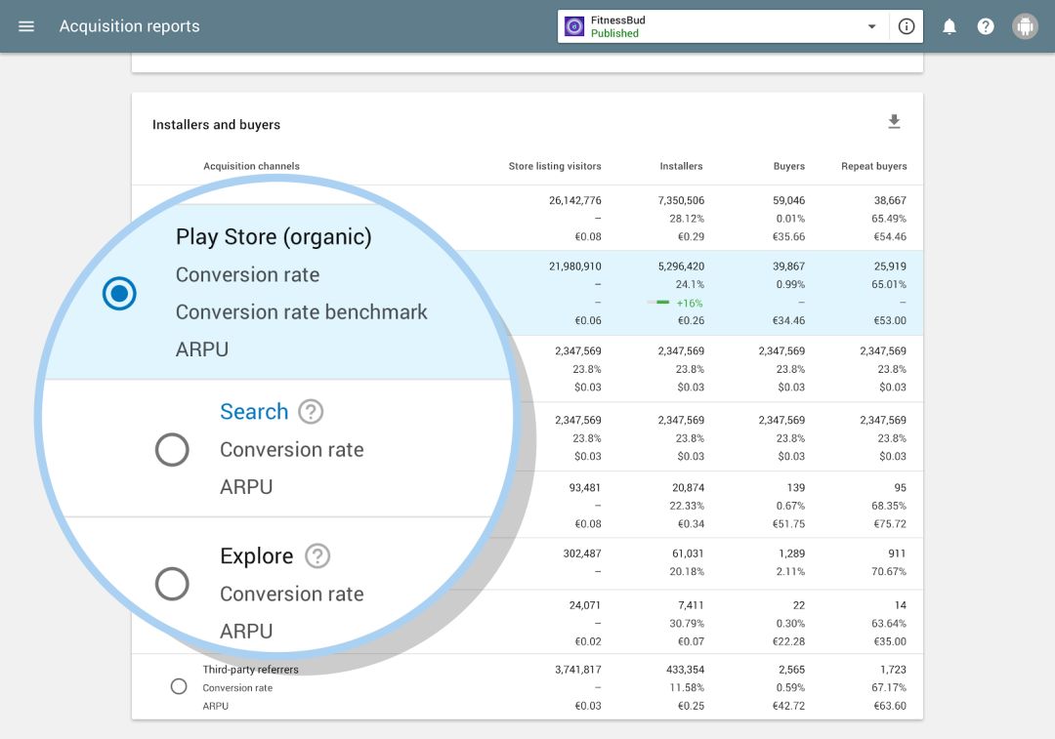Click the green +16% conversion benchmark bar
The width and height of the screenshot is (1055, 739).
[660, 303]
